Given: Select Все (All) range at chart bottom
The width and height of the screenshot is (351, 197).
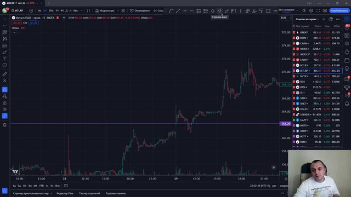Looking at the screenshot, I should (x=58, y=186).
